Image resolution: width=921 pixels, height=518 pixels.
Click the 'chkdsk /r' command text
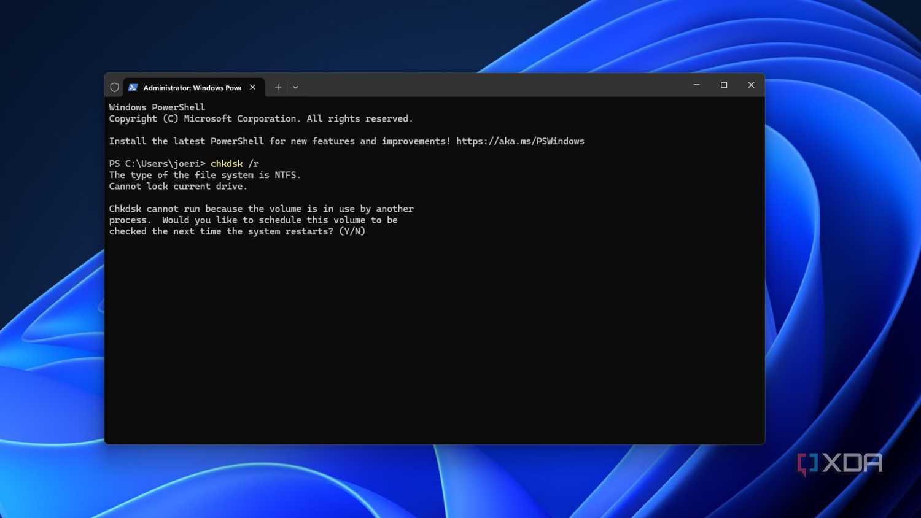coord(235,164)
